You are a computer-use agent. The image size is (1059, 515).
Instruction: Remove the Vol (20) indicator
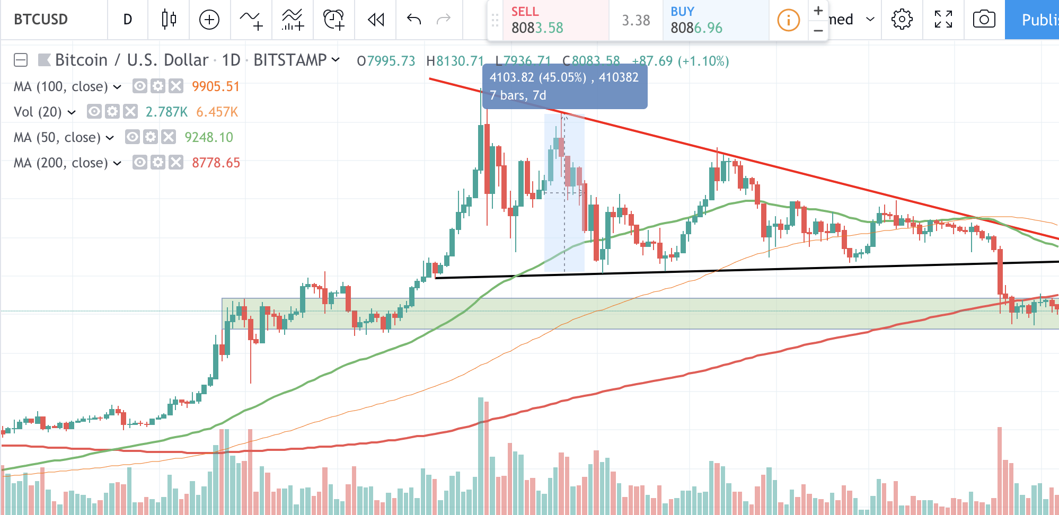coord(130,111)
